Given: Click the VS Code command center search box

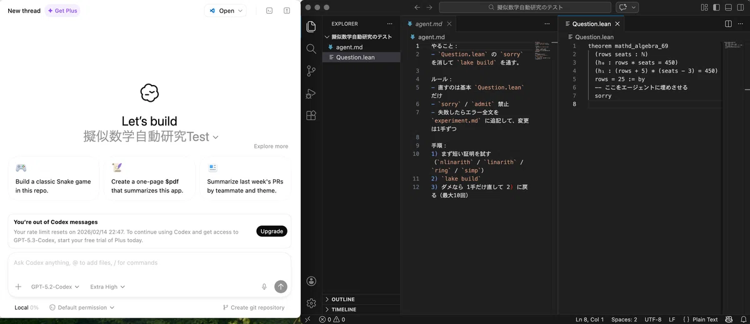Looking at the screenshot, I should pyautogui.click(x=526, y=7).
